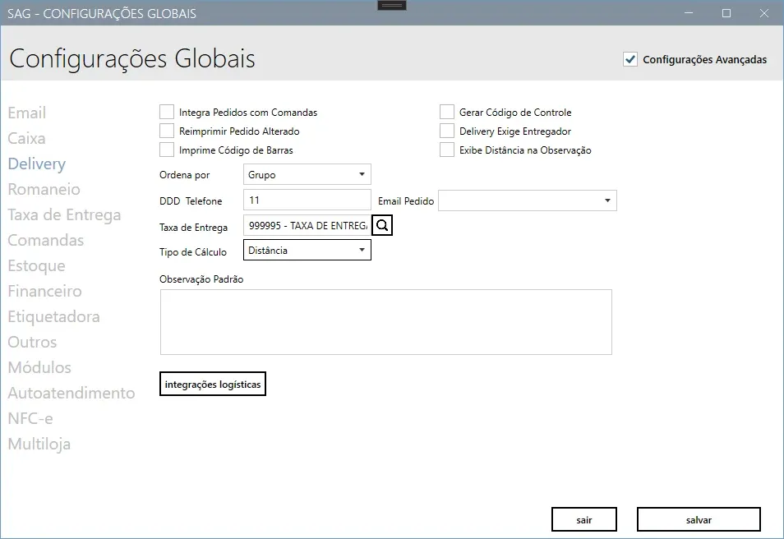This screenshot has width=784, height=539.
Task: Check Delivery Exige Entregador option
Action: coord(446,131)
